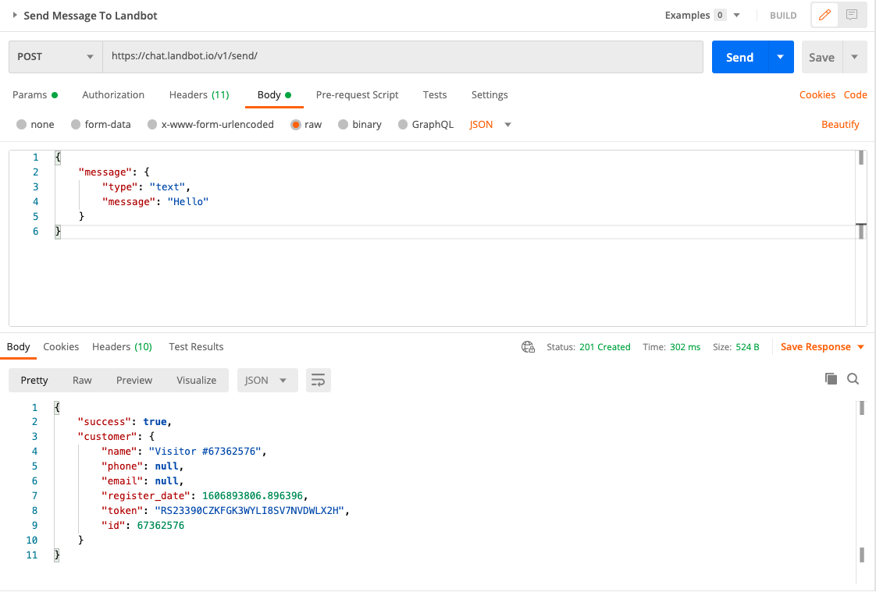Image resolution: width=876 pixels, height=592 pixels.
Task: Open the Save button dropdown arrow
Action: click(x=854, y=57)
